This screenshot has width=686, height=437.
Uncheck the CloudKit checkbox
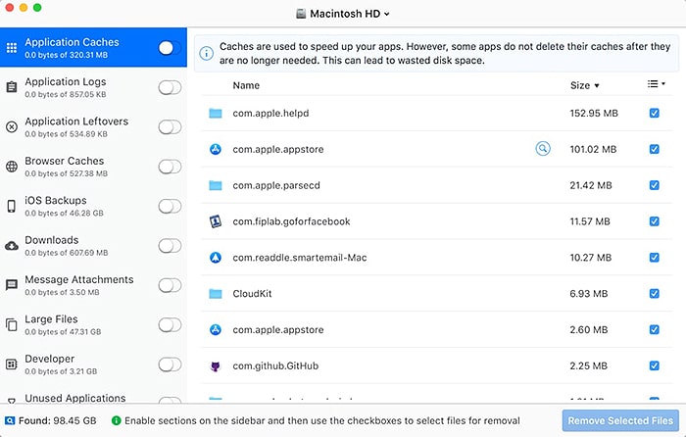[x=654, y=294]
